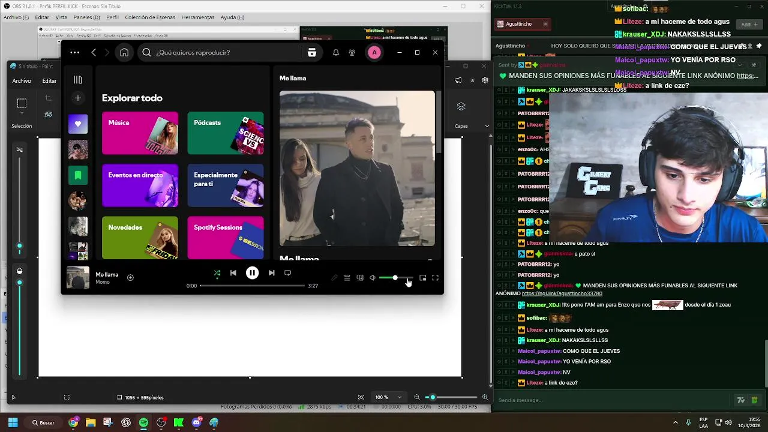Screen dimensions: 768x432
Task: Open Eventos en directo card
Action: click(x=140, y=185)
